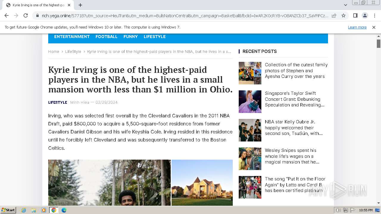Viewport: 381px width, 214px height.
Task: Go to Home breadcrumb
Action: click(x=54, y=51)
